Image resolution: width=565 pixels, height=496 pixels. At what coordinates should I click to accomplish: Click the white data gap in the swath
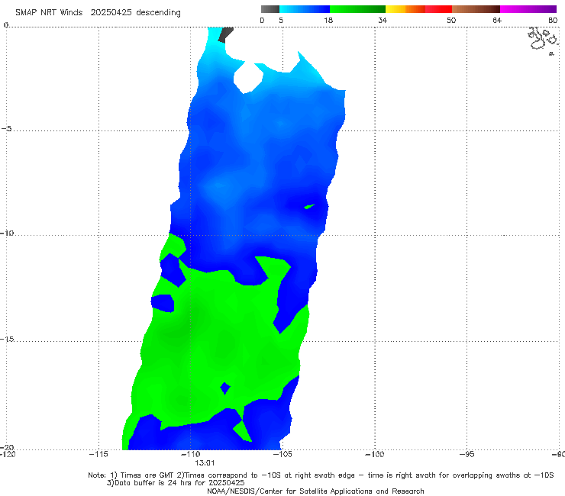pos(249,77)
